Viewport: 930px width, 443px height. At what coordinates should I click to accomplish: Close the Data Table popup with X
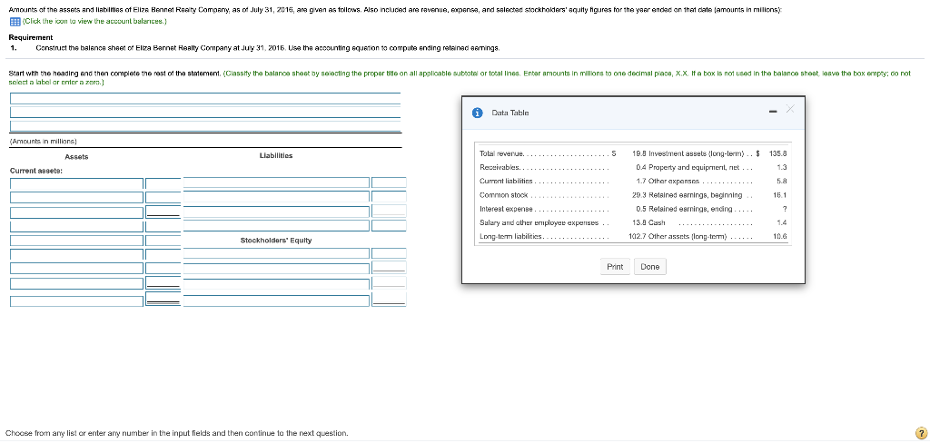(789, 109)
